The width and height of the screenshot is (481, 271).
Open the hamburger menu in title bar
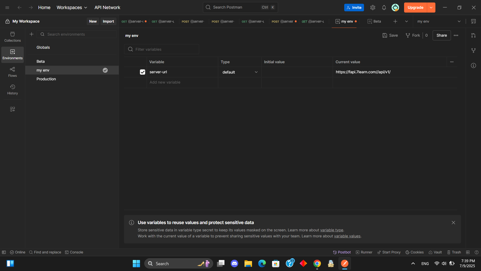[7, 8]
